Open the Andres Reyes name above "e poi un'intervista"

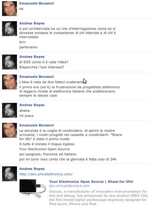(32, 23)
